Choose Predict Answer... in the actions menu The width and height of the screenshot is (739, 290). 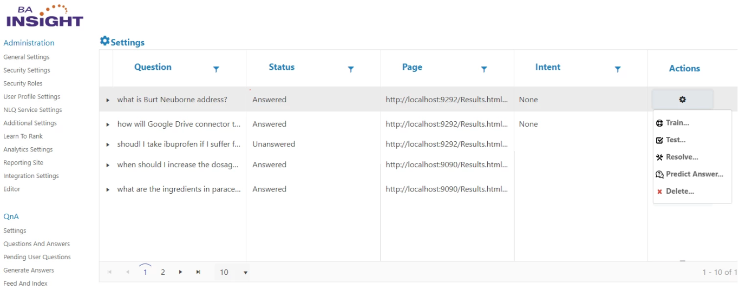click(x=694, y=174)
